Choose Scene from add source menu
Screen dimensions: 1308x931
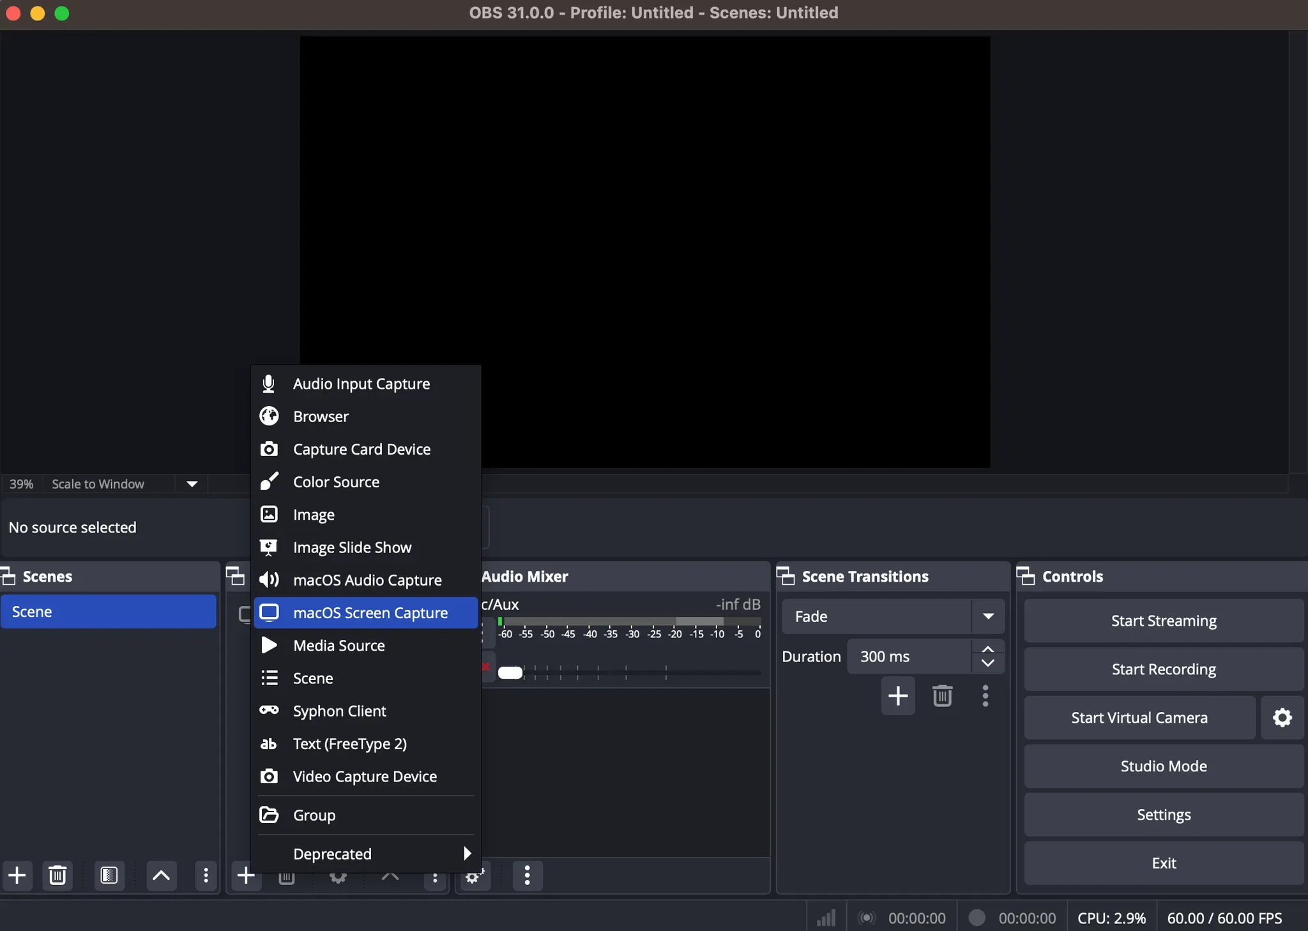[365, 678]
